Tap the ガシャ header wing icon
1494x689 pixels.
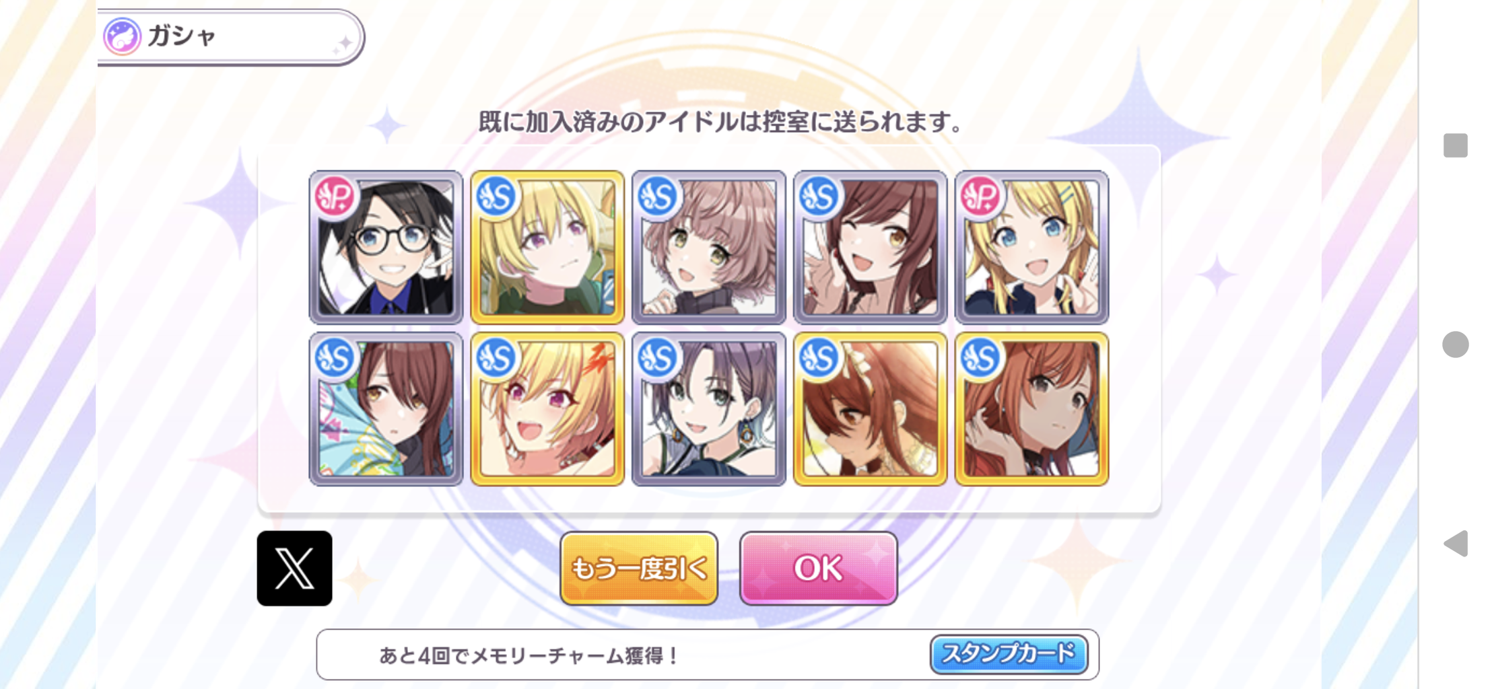(x=122, y=36)
